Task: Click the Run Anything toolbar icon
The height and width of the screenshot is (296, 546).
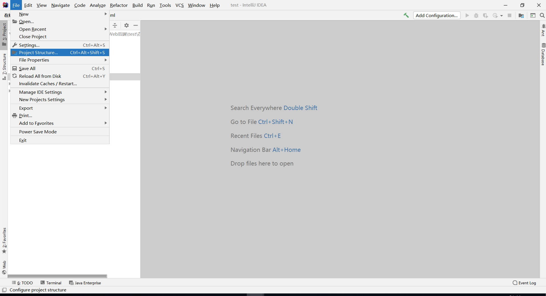Action: click(x=533, y=15)
